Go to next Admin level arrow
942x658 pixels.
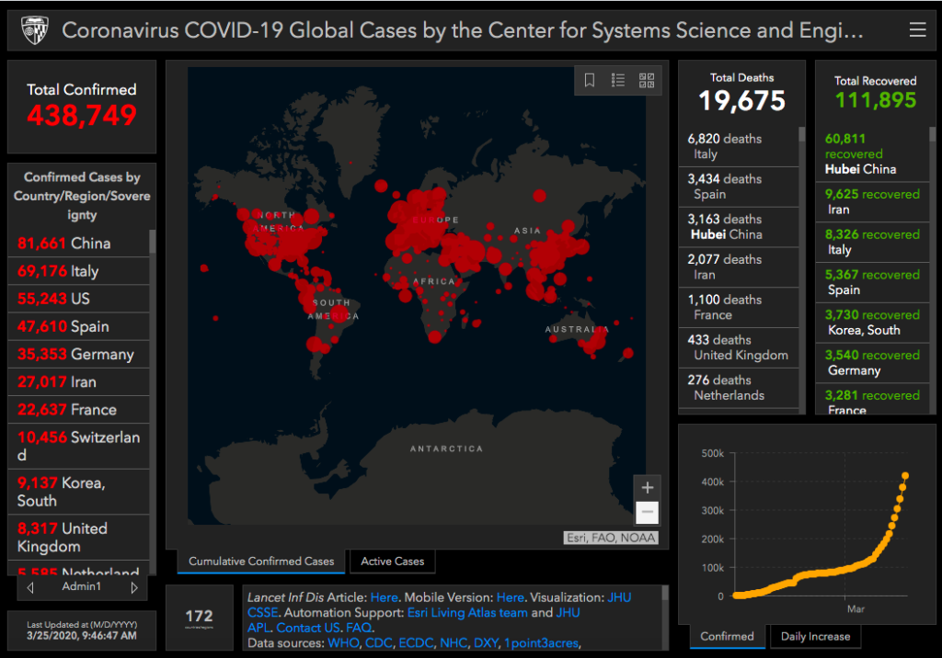point(134,587)
